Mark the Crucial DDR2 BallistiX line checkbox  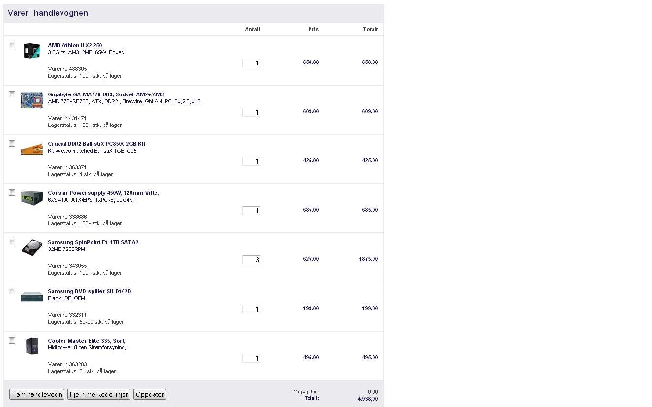(12, 144)
